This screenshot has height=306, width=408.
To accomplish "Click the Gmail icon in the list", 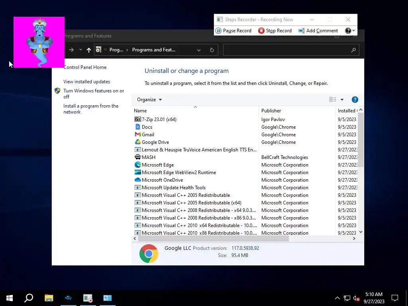I will [x=137, y=134].
